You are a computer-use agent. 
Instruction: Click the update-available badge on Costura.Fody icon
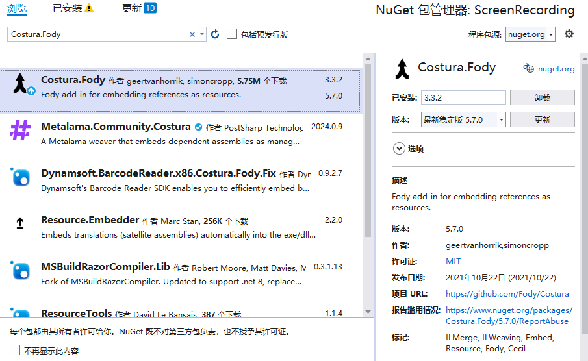31,91
